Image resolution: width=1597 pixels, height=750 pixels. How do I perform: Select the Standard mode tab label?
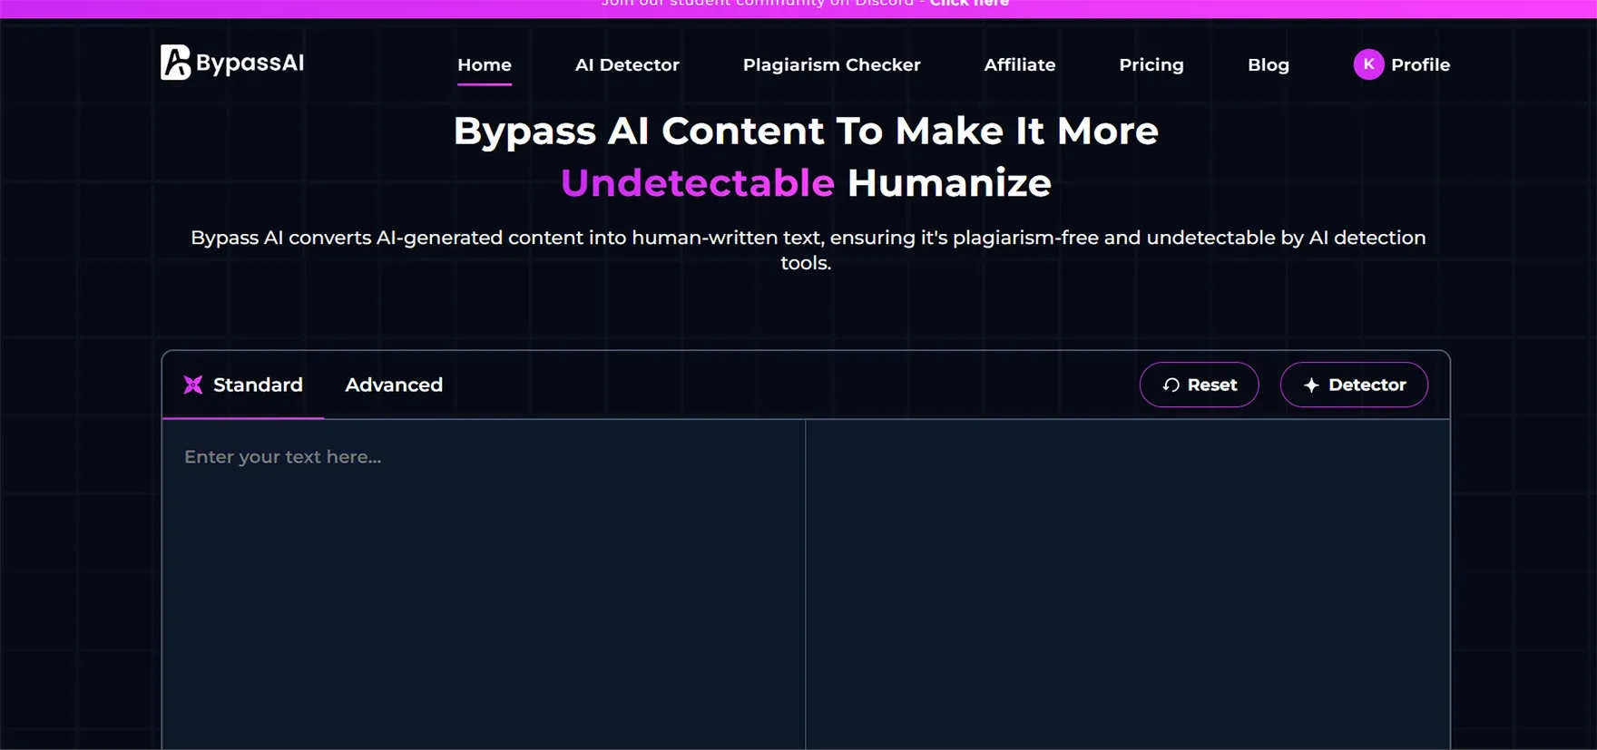(258, 385)
